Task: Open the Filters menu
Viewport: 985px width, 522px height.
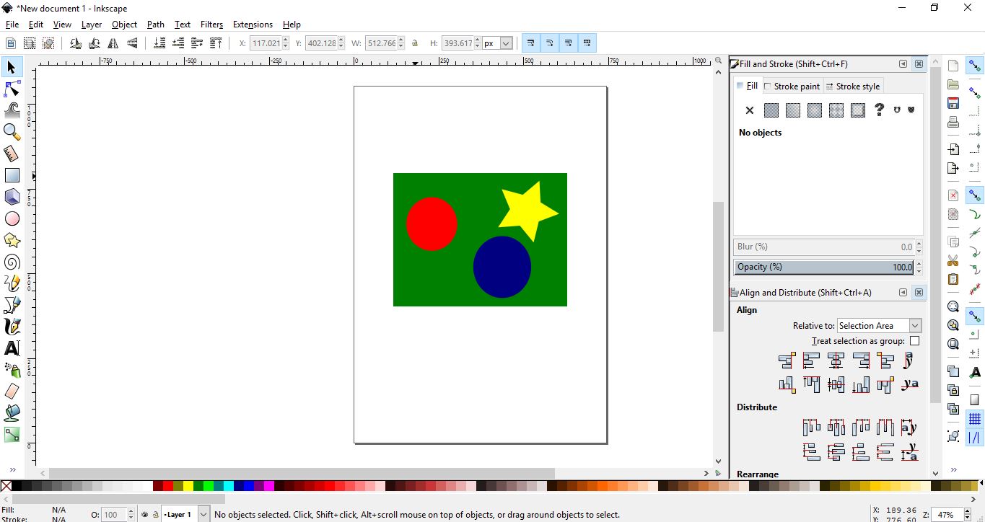Action: [211, 25]
